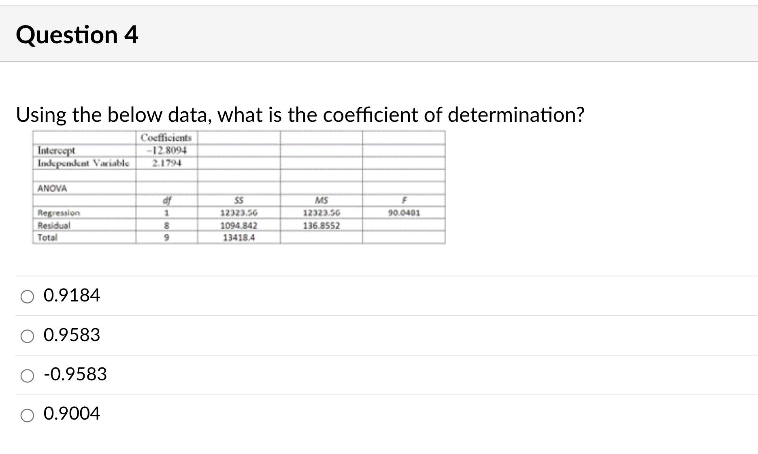The height and width of the screenshot is (454, 758).
Task: Click the 0.9583 answer label text
Action: pos(71,335)
